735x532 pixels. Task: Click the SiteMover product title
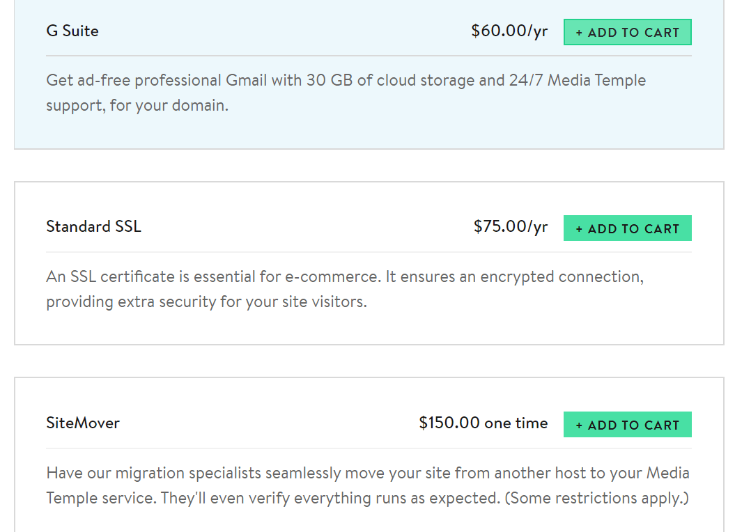click(x=83, y=423)
